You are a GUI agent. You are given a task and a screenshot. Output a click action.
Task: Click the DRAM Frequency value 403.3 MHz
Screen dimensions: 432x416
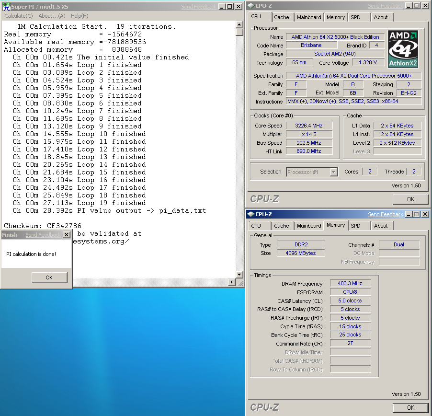coord(350,283)
